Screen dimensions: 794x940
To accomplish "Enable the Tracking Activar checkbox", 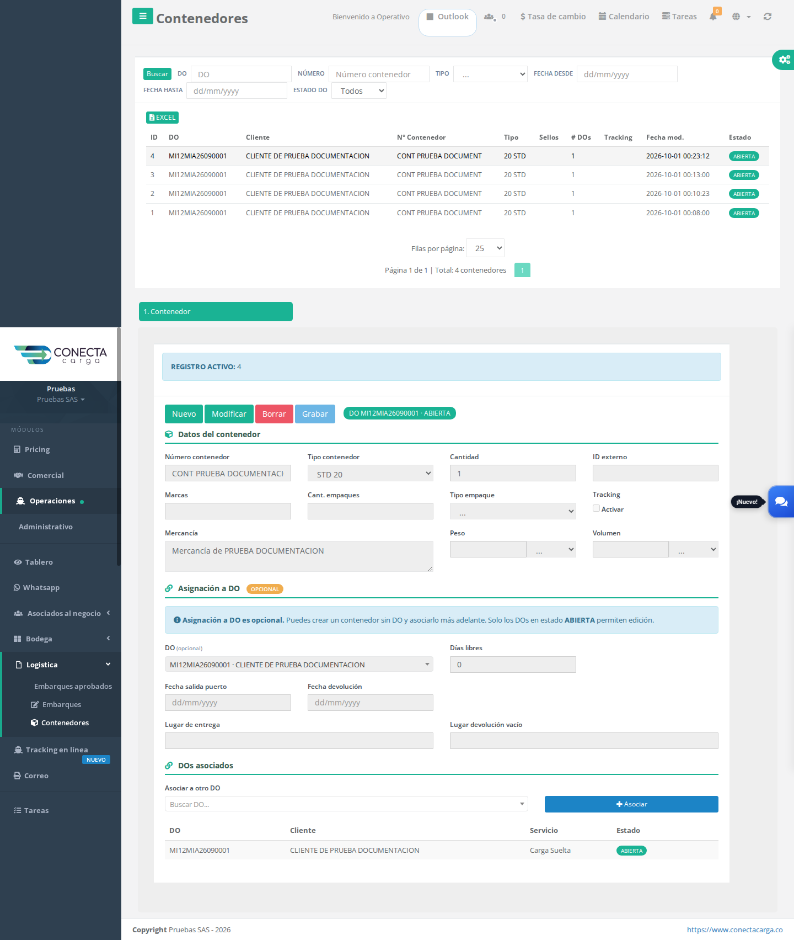I will click(596, 508).
